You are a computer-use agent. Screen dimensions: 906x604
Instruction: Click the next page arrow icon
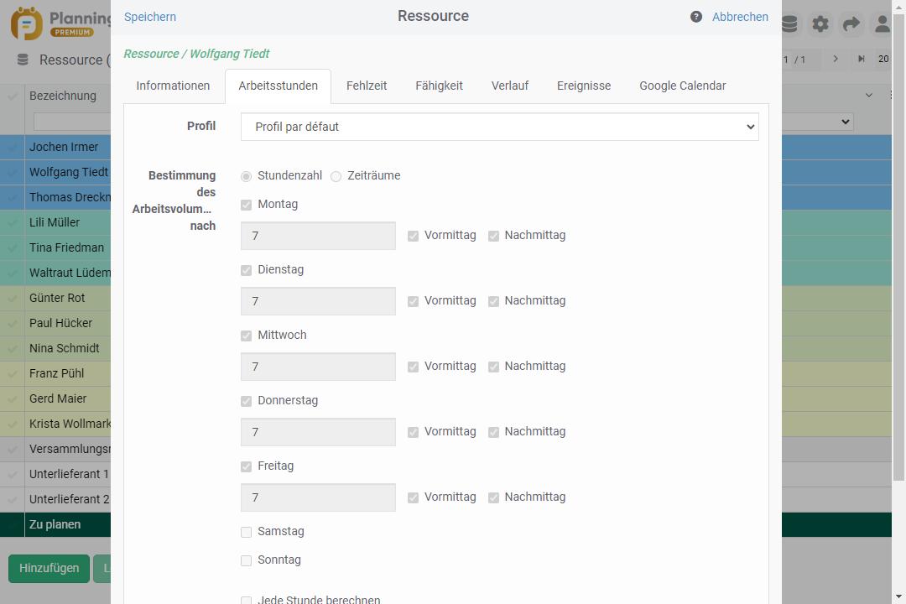836,60
